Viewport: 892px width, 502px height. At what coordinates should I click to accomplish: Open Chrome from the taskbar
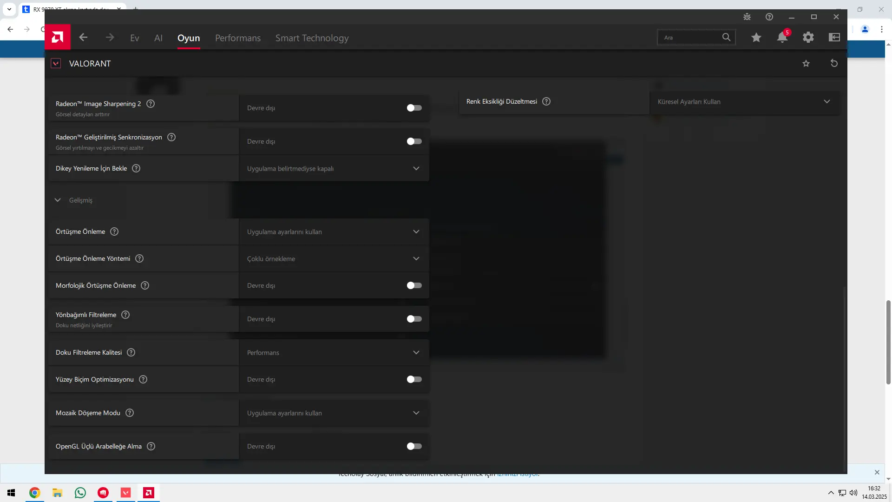coord(34,493)
